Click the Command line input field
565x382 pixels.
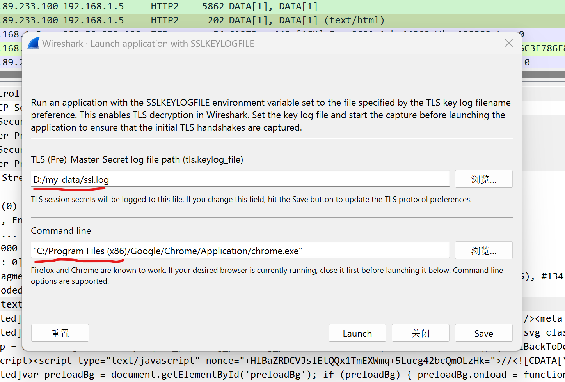click(x=240, y=250)
